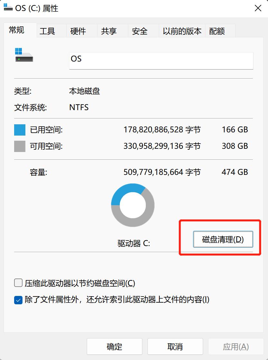
Task: Stay on the 常规 tab
Action: point(16,31)
